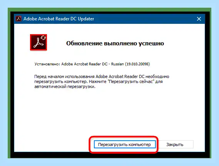219x166 pixels.
Task: Click the installed version line 19.010.20098
Action: coord(92,64)
